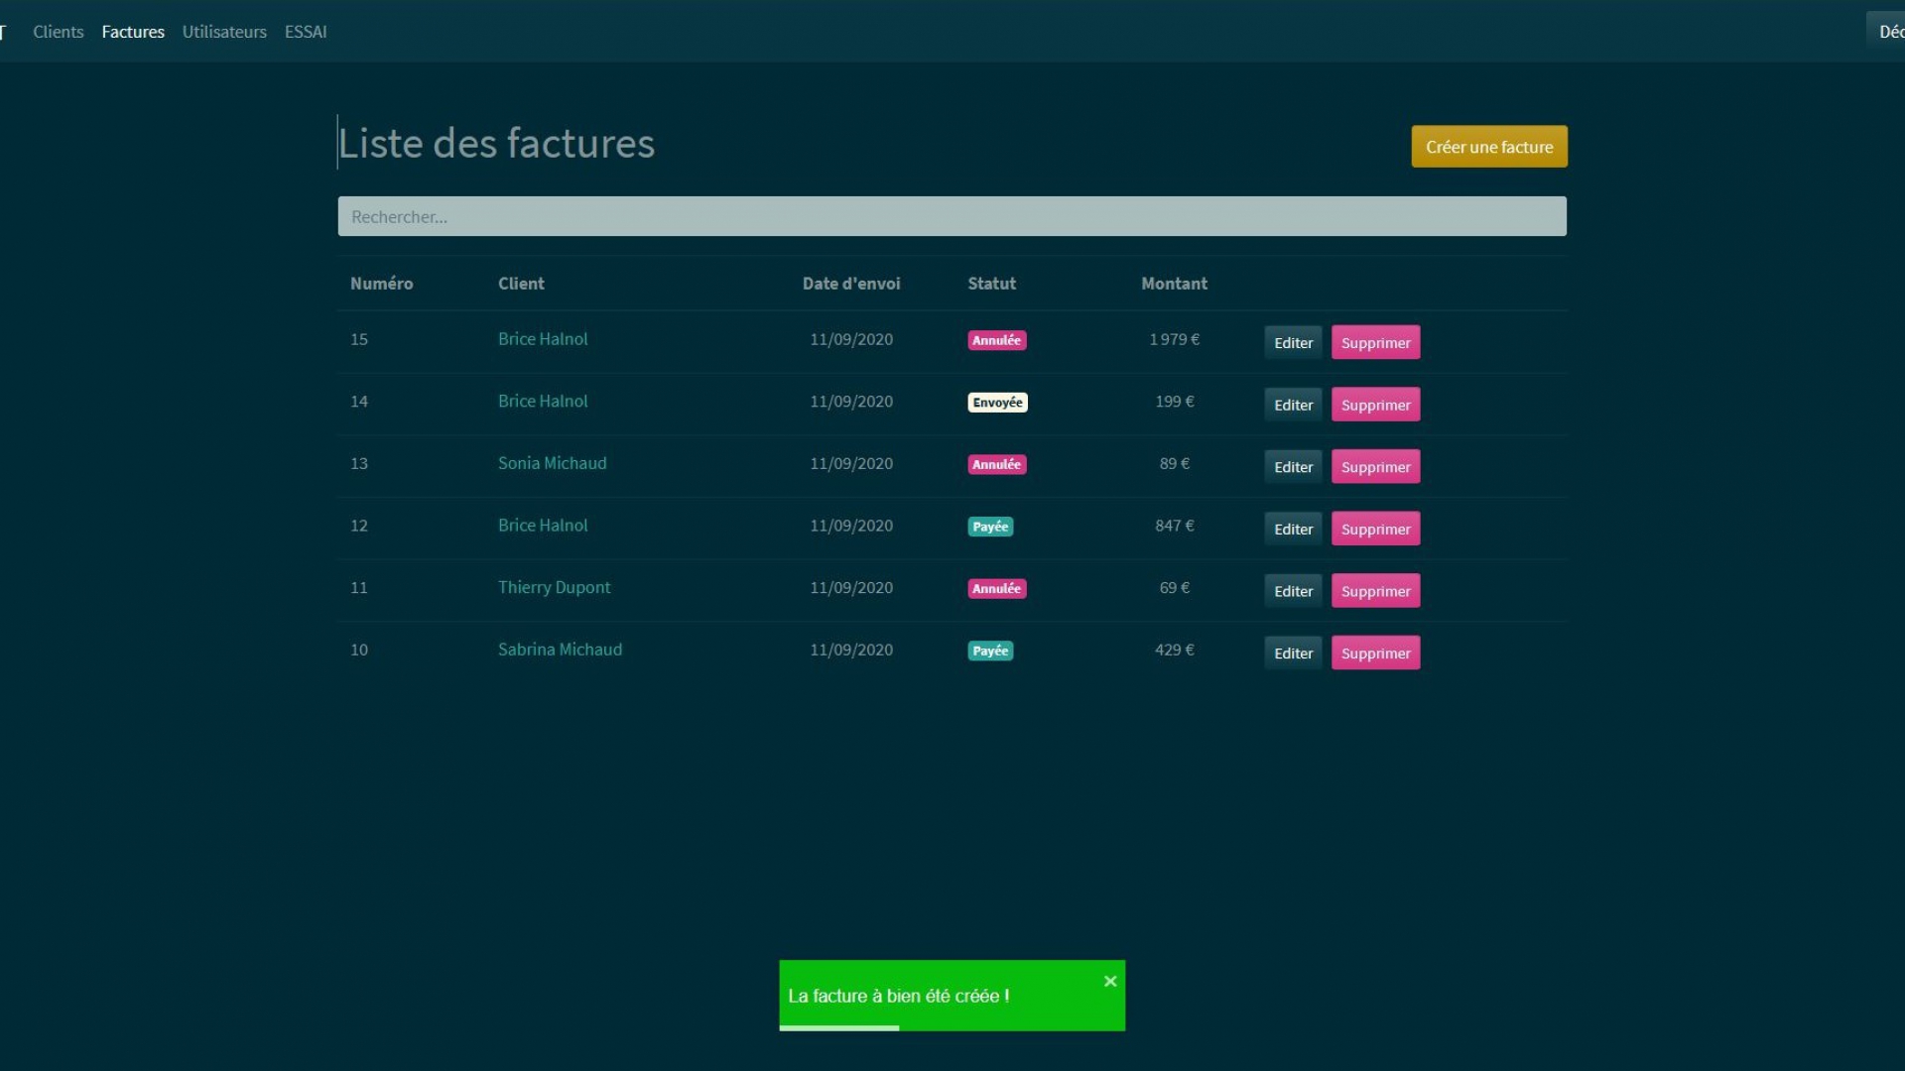
Task: Delete Sonia Michaud's invoice
Action: point(1375,467)
